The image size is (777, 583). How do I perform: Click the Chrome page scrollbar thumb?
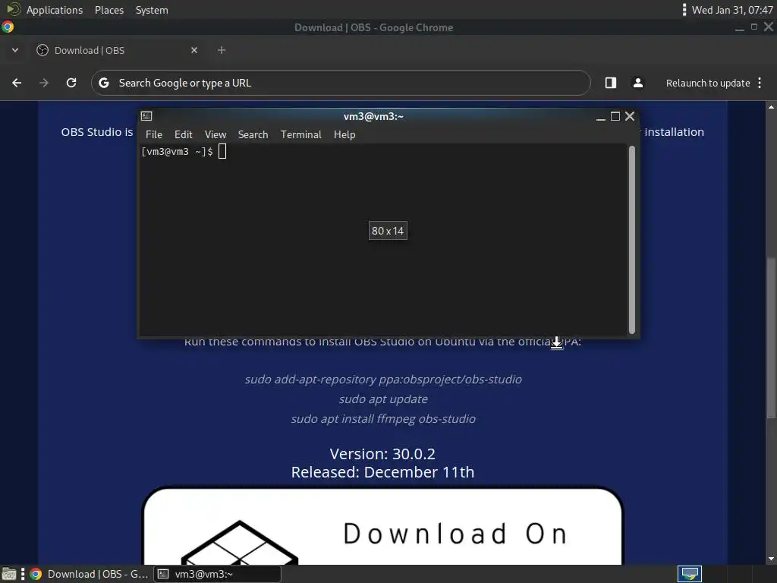tap(771, 337)
